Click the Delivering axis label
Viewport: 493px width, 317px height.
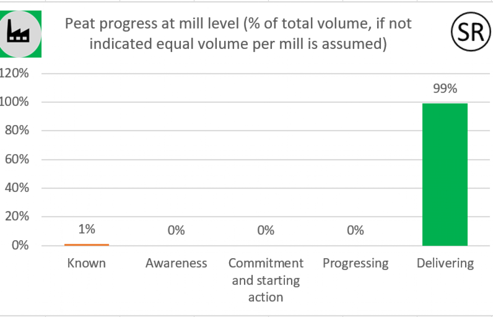pyautogui.click(x=445, y=264)
